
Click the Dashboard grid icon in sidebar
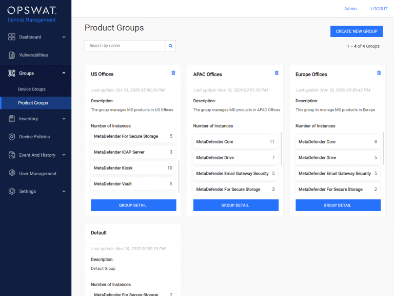pyautogui.click(x=12, y=37)
